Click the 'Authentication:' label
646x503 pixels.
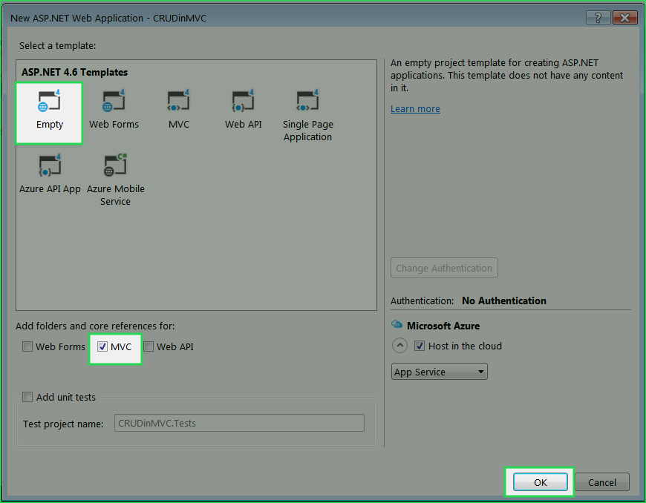[422, 301]
